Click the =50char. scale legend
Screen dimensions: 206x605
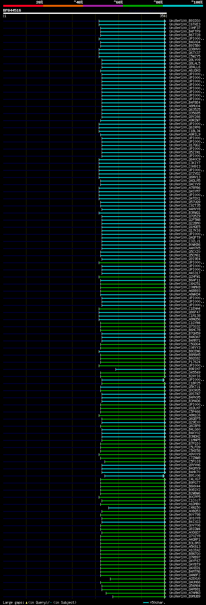(x=154, y=602)
